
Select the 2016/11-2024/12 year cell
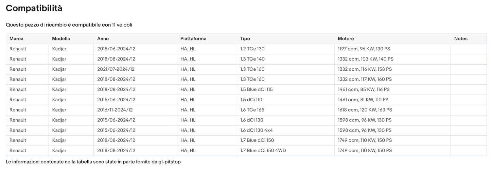115,110
